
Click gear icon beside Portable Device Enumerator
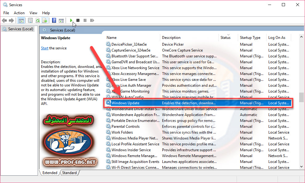tap(108, 120)
